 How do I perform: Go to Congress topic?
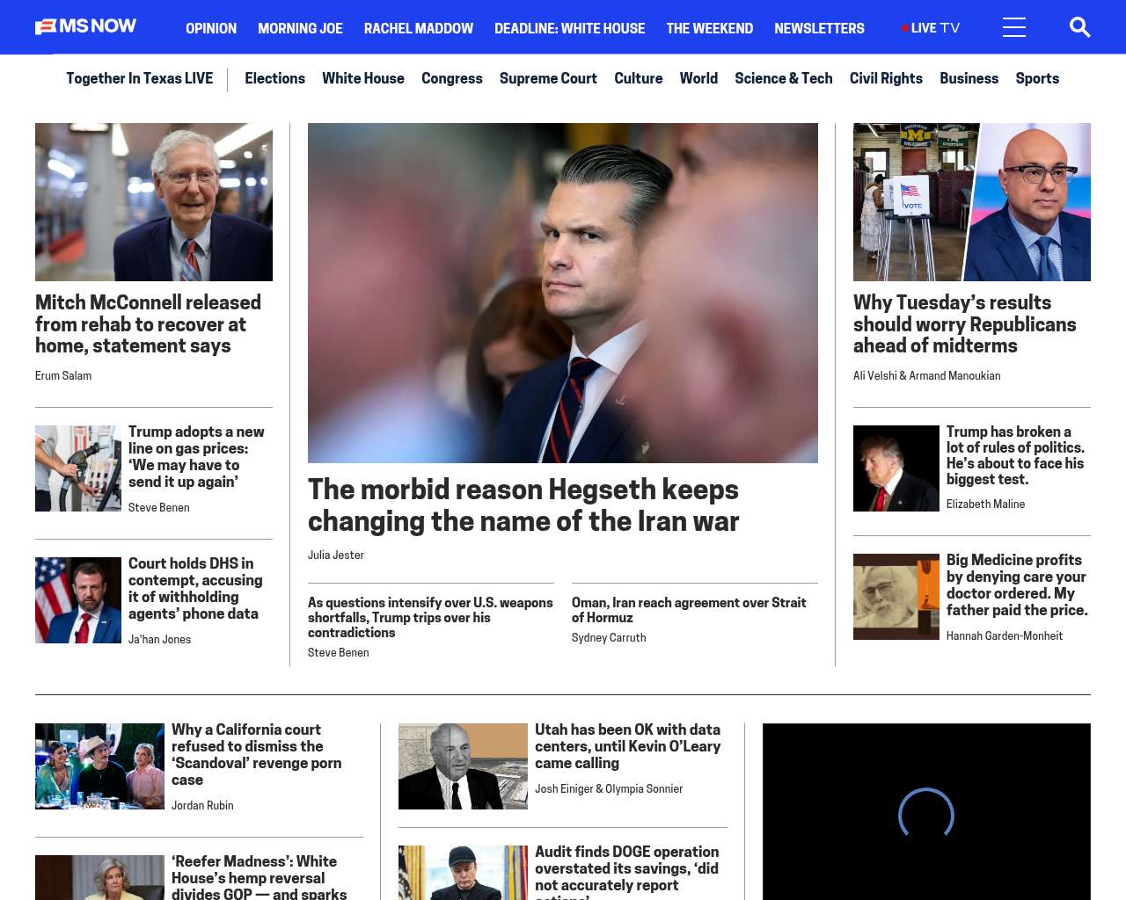452,78
